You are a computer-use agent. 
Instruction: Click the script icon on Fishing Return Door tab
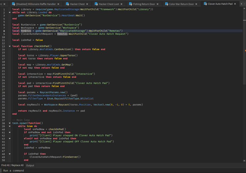(130, 4)
